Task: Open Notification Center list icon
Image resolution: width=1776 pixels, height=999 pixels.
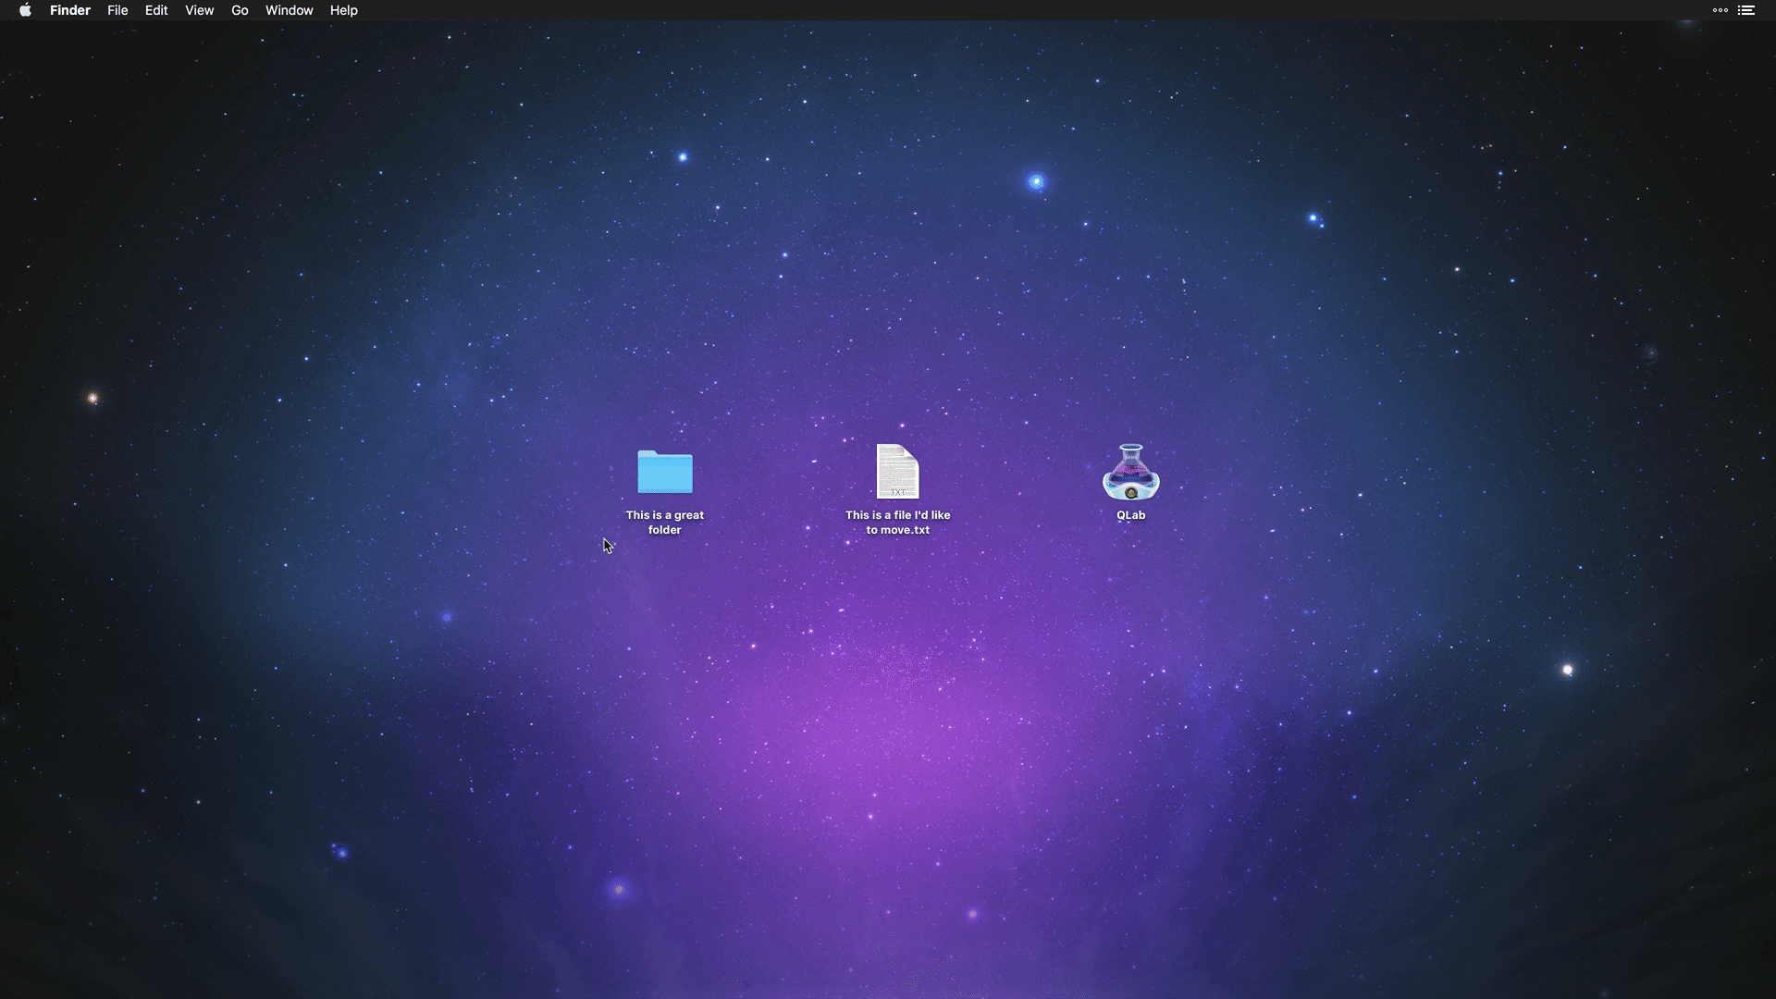Action: [1745, 10]
